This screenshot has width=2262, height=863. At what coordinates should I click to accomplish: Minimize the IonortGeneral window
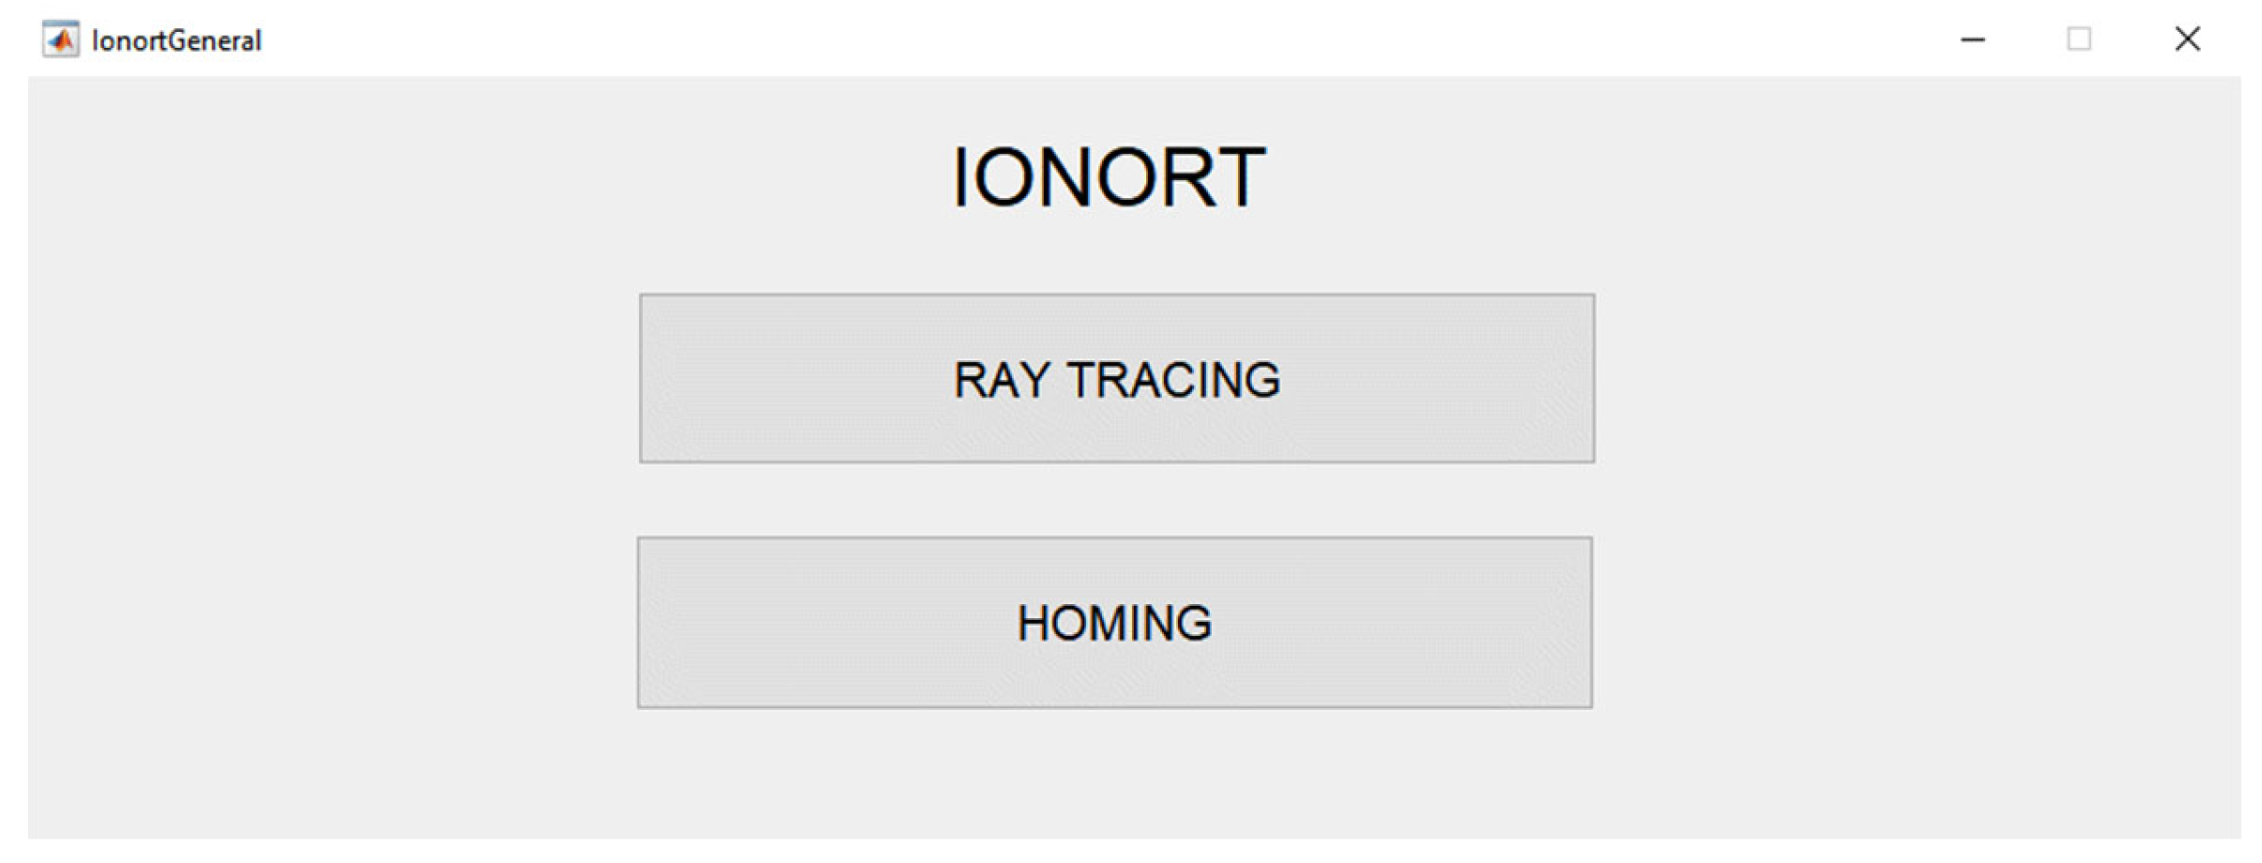(x=1972, y=39)
